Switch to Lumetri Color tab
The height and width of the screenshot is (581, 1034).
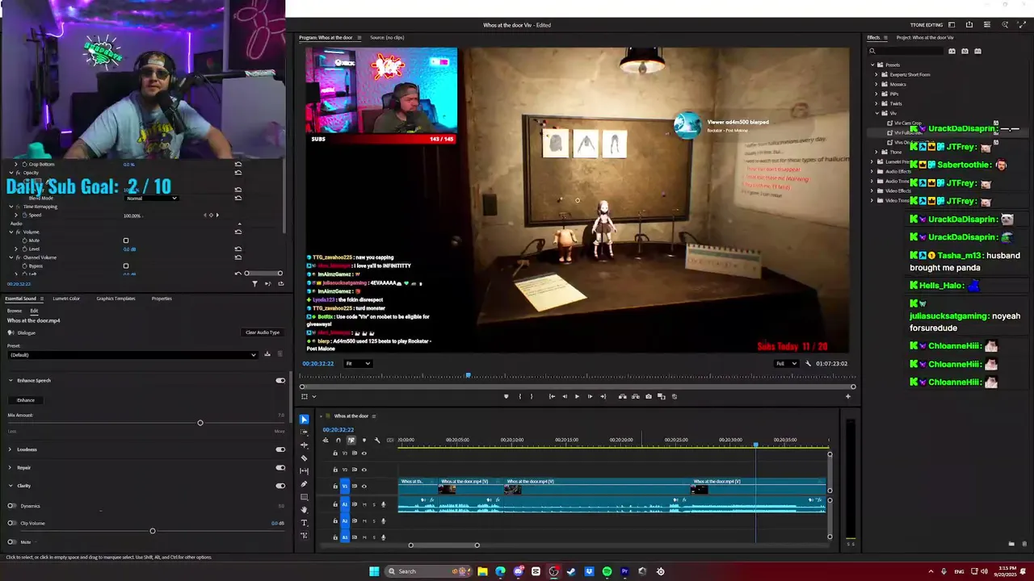66,299
